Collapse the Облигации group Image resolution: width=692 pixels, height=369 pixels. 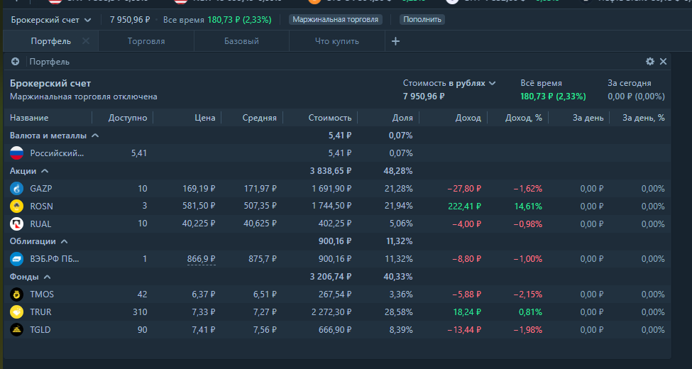pos(64,241)
